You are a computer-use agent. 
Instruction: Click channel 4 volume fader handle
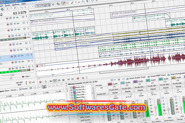155,107
